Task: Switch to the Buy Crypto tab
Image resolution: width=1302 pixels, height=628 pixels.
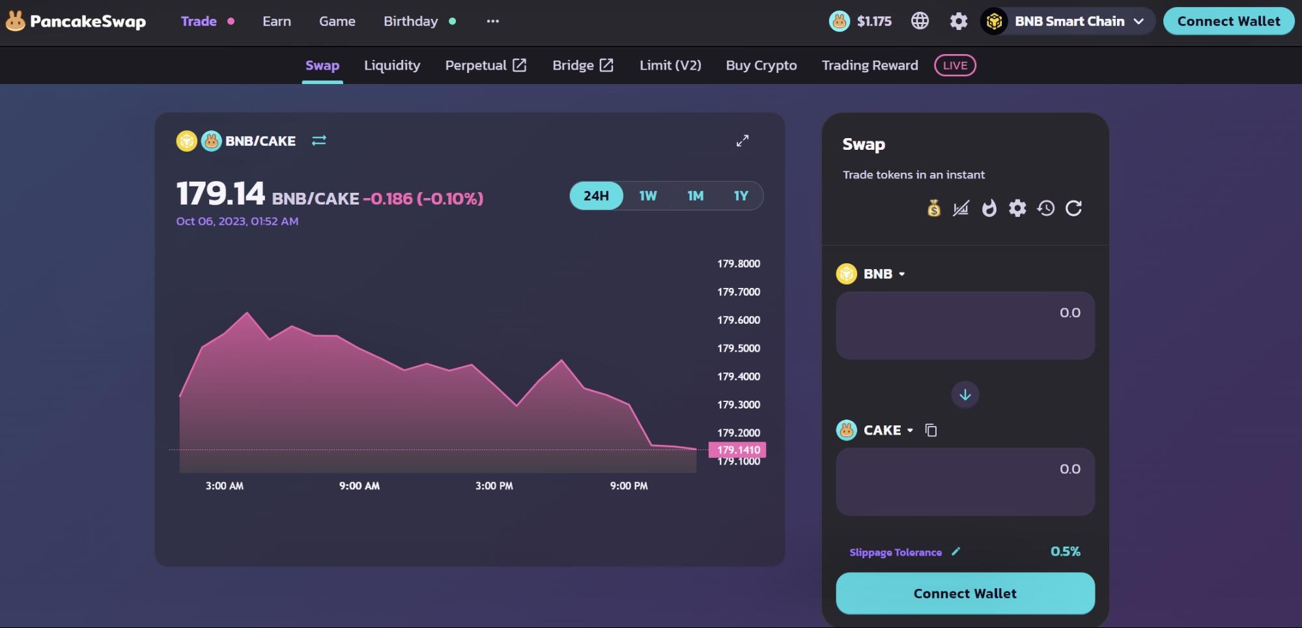Action: 761,65
